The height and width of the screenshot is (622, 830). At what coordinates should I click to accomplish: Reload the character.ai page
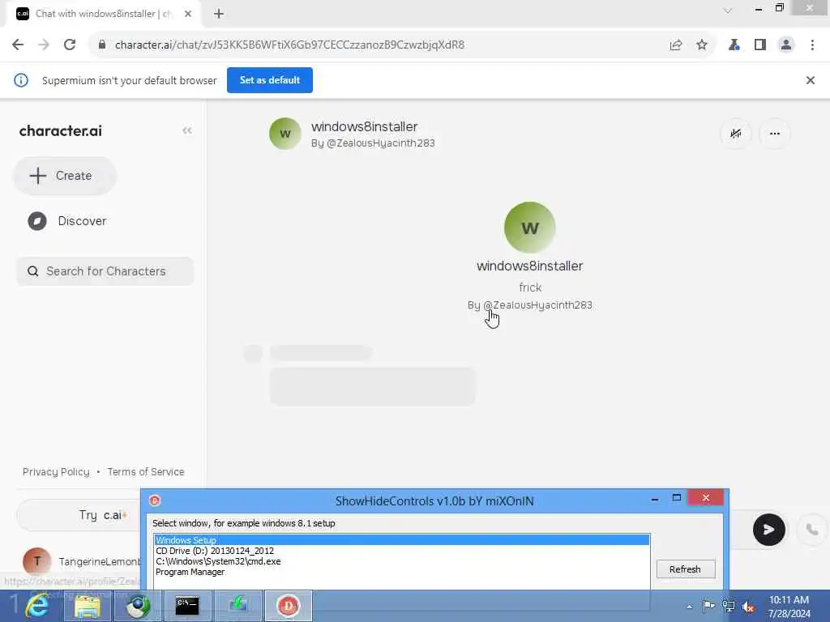tap(70, 45)
